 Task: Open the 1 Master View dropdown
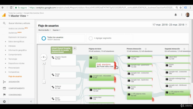pos(18,16)
